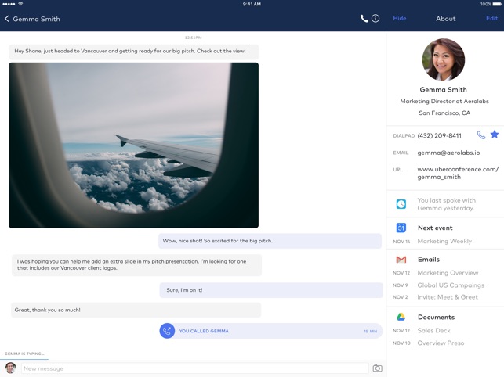Tap the Documents section heading
Image resolution: width=504 pixels, height=377 pixels.
pos(436,317)
